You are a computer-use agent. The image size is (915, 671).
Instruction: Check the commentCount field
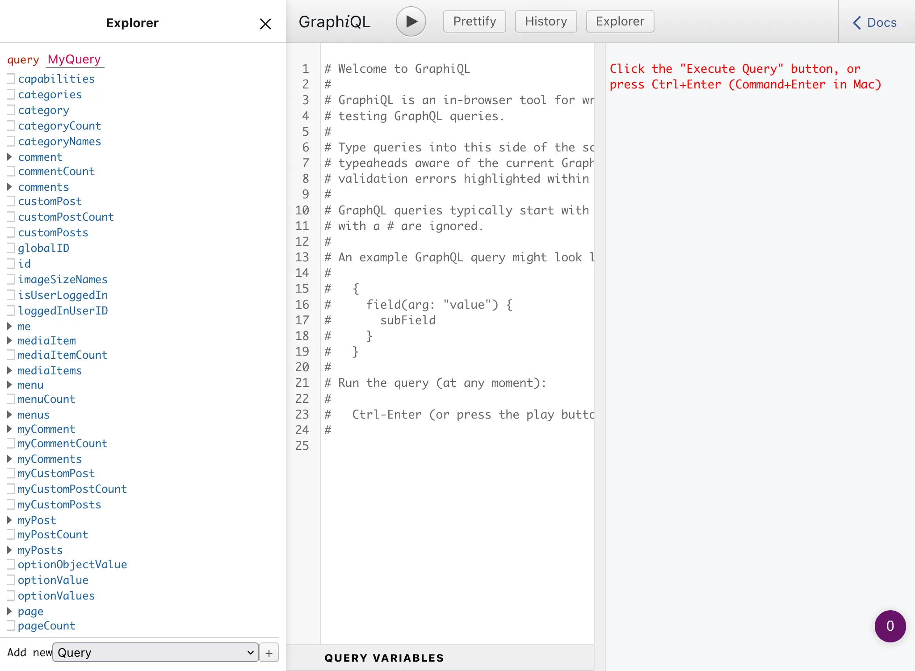tap(11, 171)
